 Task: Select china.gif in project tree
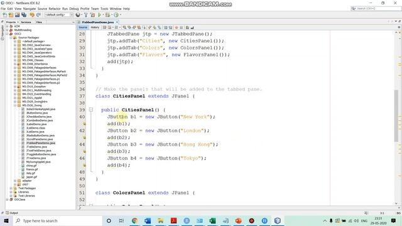click(x=31, y=166)
